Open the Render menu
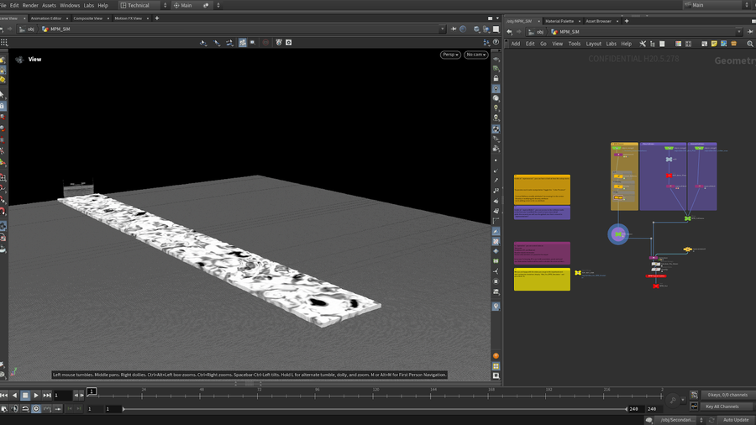Screen dimensions: 756x425 pos(30,5)
